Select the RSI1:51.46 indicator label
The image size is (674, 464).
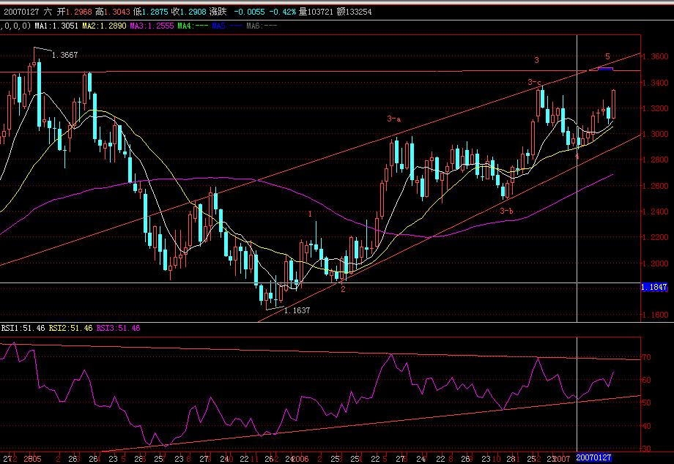coord(23,329)
